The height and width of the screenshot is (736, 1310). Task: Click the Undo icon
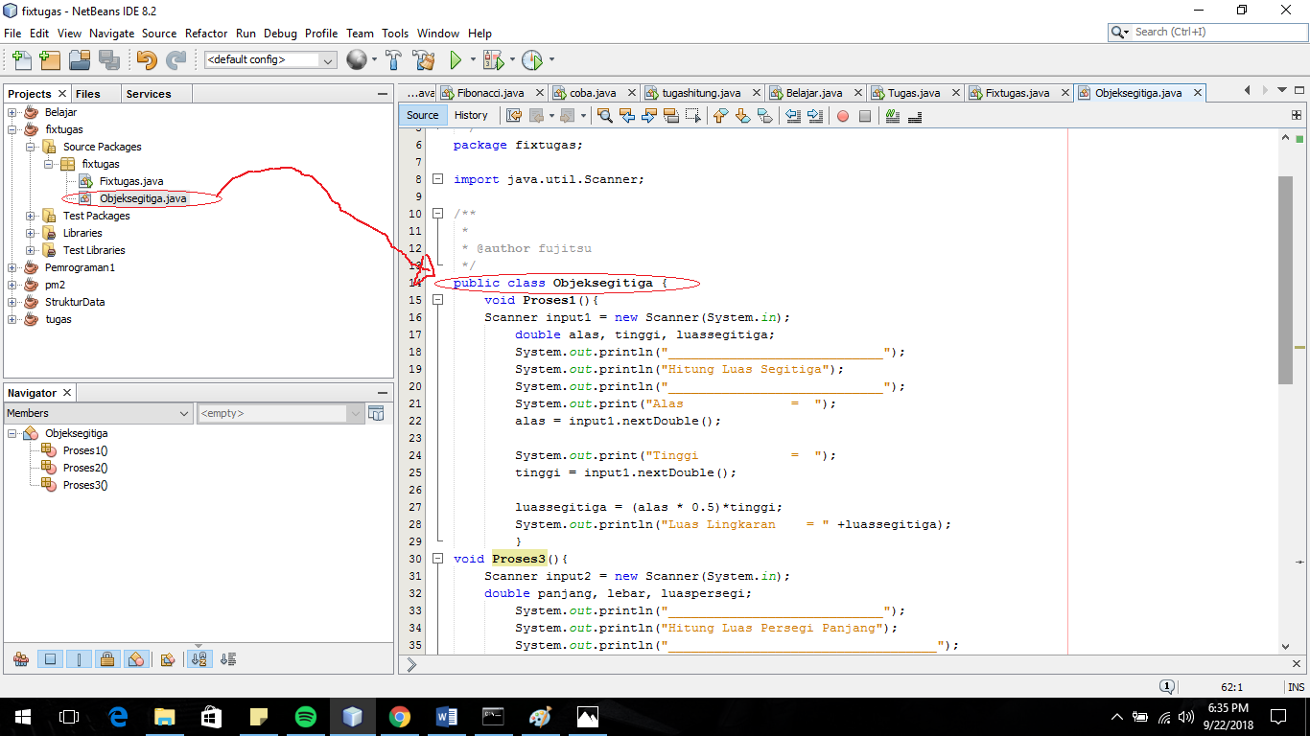click(146, 59)
